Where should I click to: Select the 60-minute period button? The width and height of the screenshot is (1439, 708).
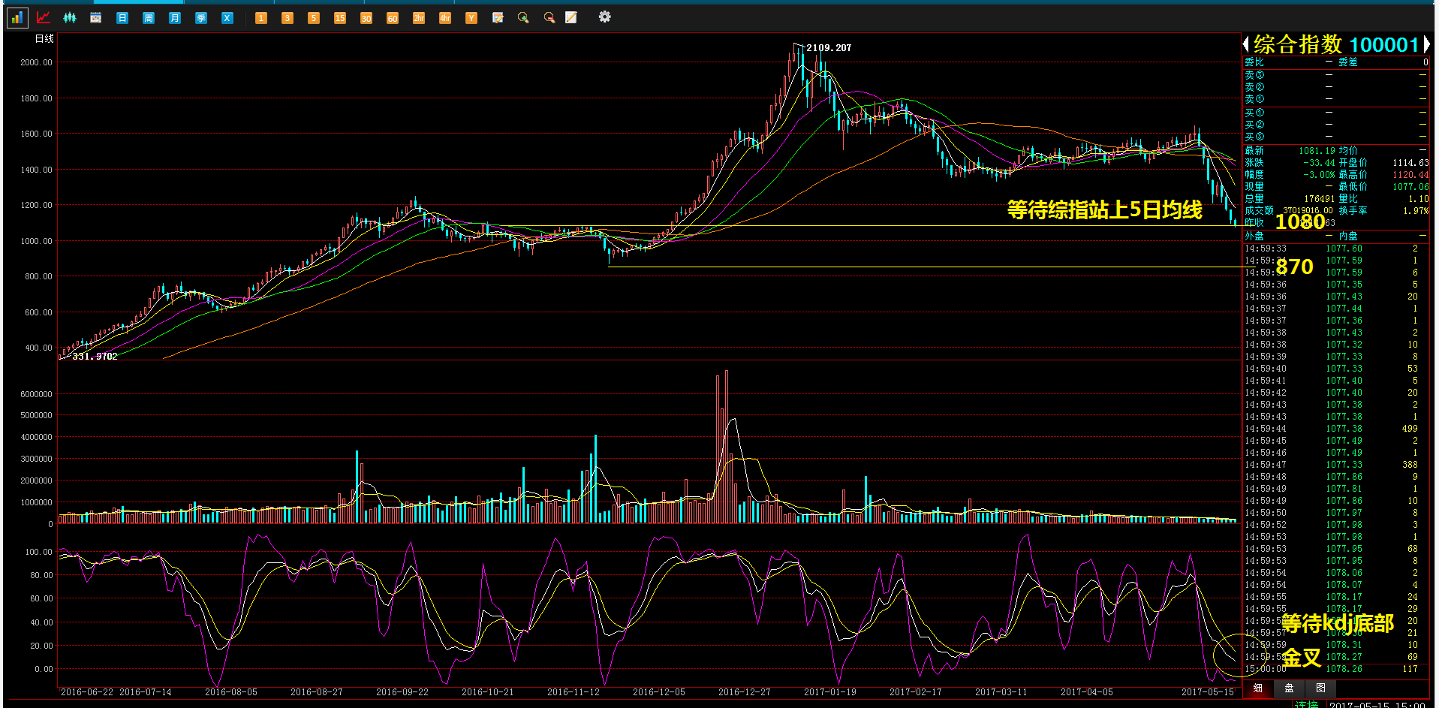click(393, 18)
